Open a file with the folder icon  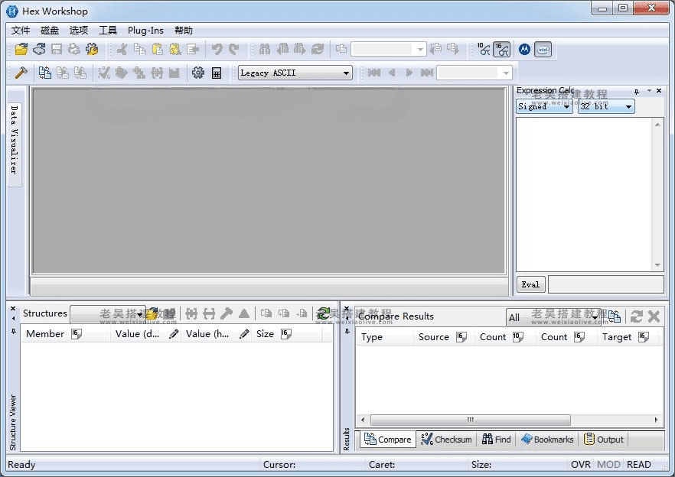tap(21, 49)
